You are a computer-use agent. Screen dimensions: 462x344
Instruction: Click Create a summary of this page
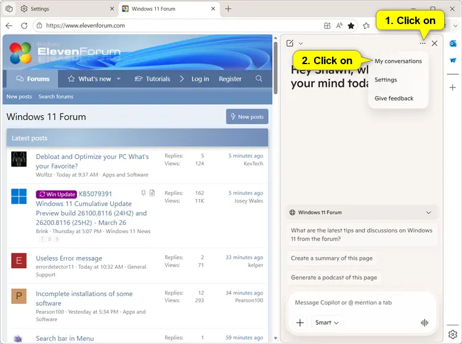click(332, 258)
